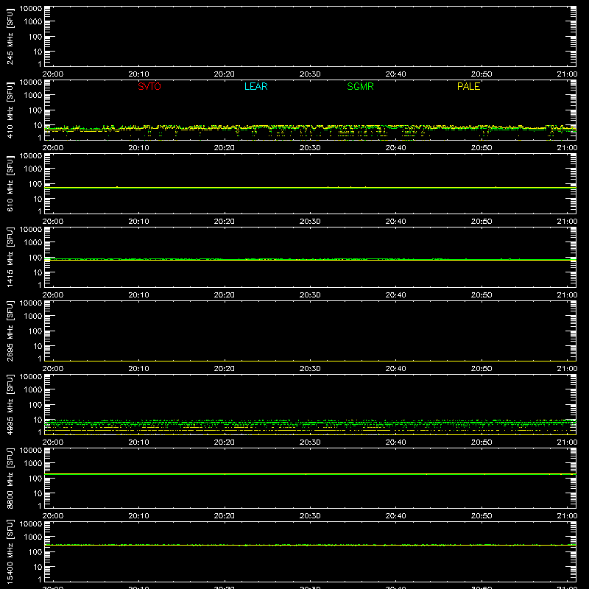This screenshot has width=589, height=589.
Task: Click 20:40 time label under 410 MHz panel
Action: [x=395, y=148]
